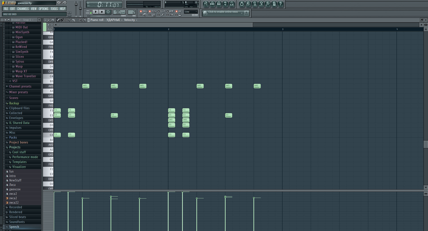
Task: Click to enable online news
Action: coord(223,12)
